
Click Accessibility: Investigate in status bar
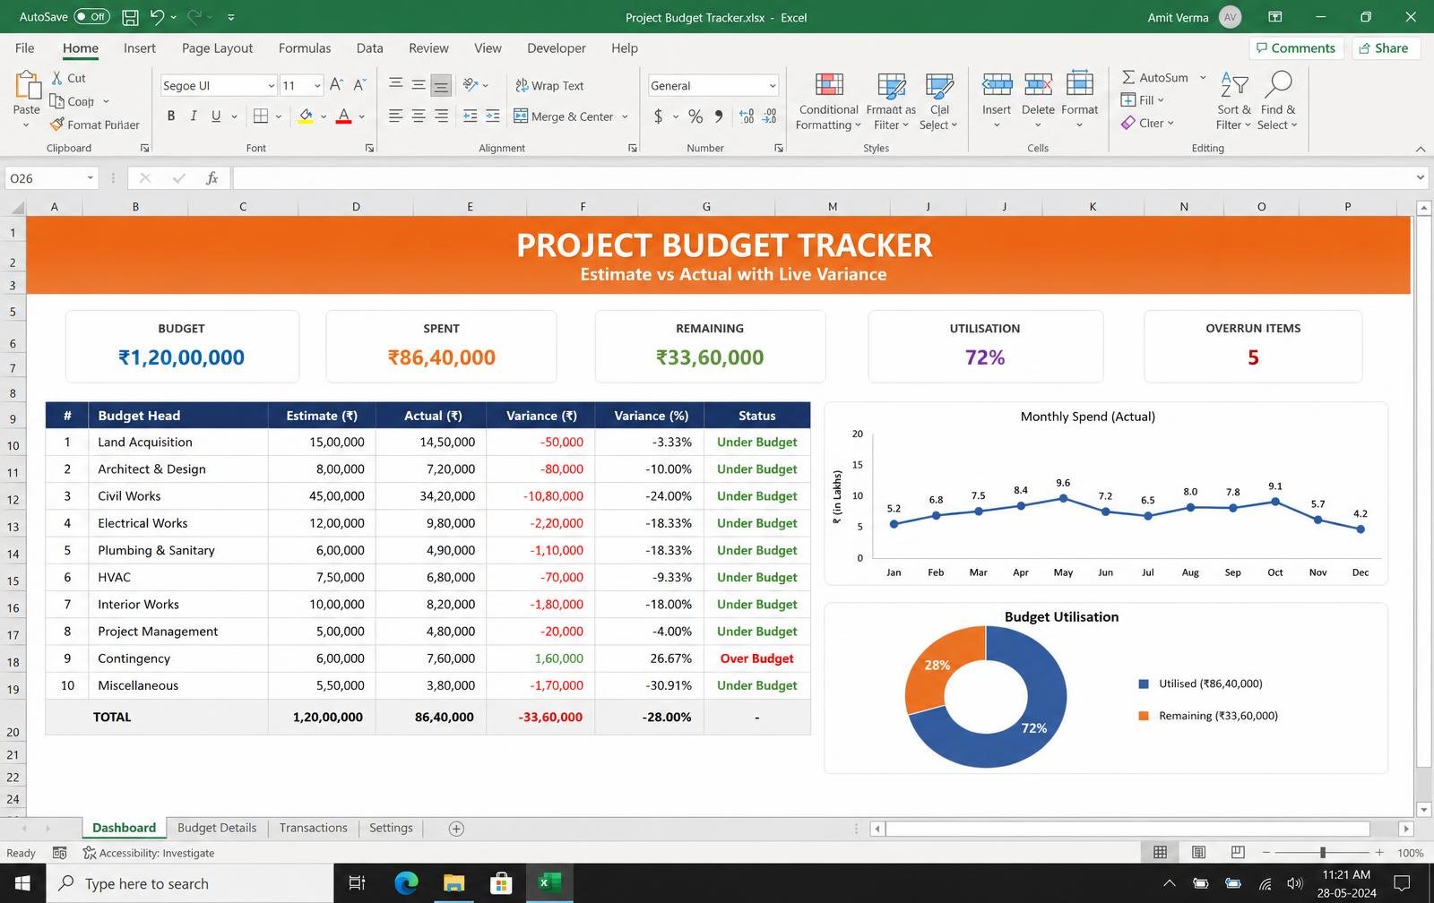(149, 853)
